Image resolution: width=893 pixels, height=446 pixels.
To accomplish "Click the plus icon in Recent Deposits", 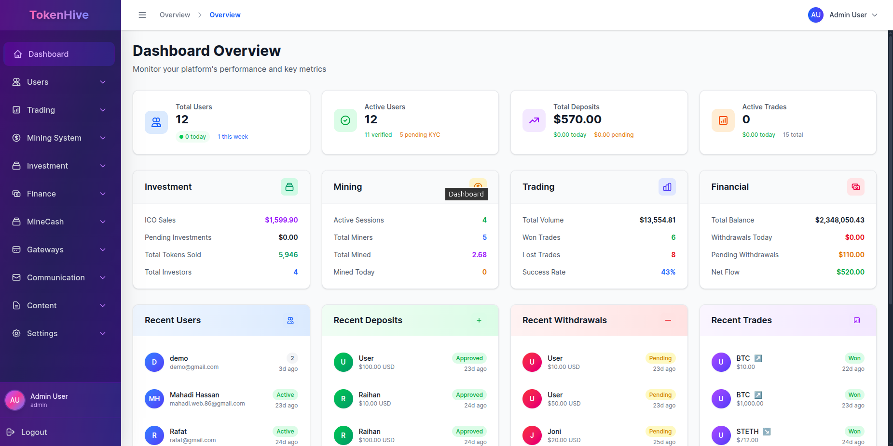I will (479, 320).
